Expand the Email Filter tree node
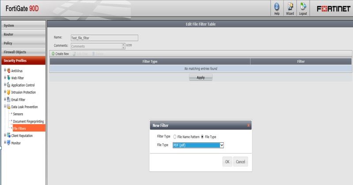Viewport: 353px width, 185px height. pyautogui.click(x=5, y=99)
